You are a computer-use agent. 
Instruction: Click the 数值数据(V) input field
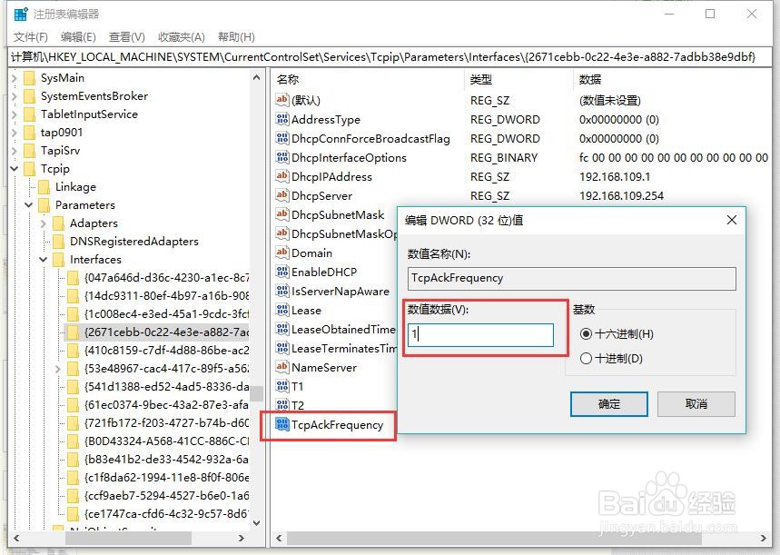click(x=480, y=334)
